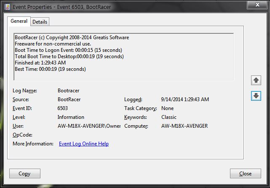Image resolution: width=270 pixels, height=188 pixels.
Task: Click the Close button
Action: (246, 173)
